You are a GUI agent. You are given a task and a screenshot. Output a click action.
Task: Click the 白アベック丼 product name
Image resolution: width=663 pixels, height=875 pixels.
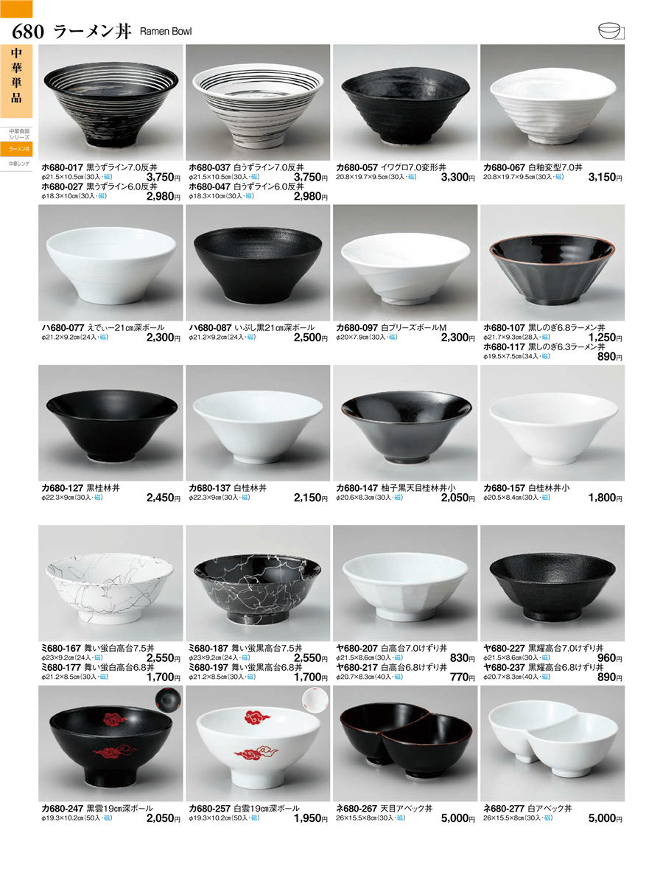click(x=550, y=808)
